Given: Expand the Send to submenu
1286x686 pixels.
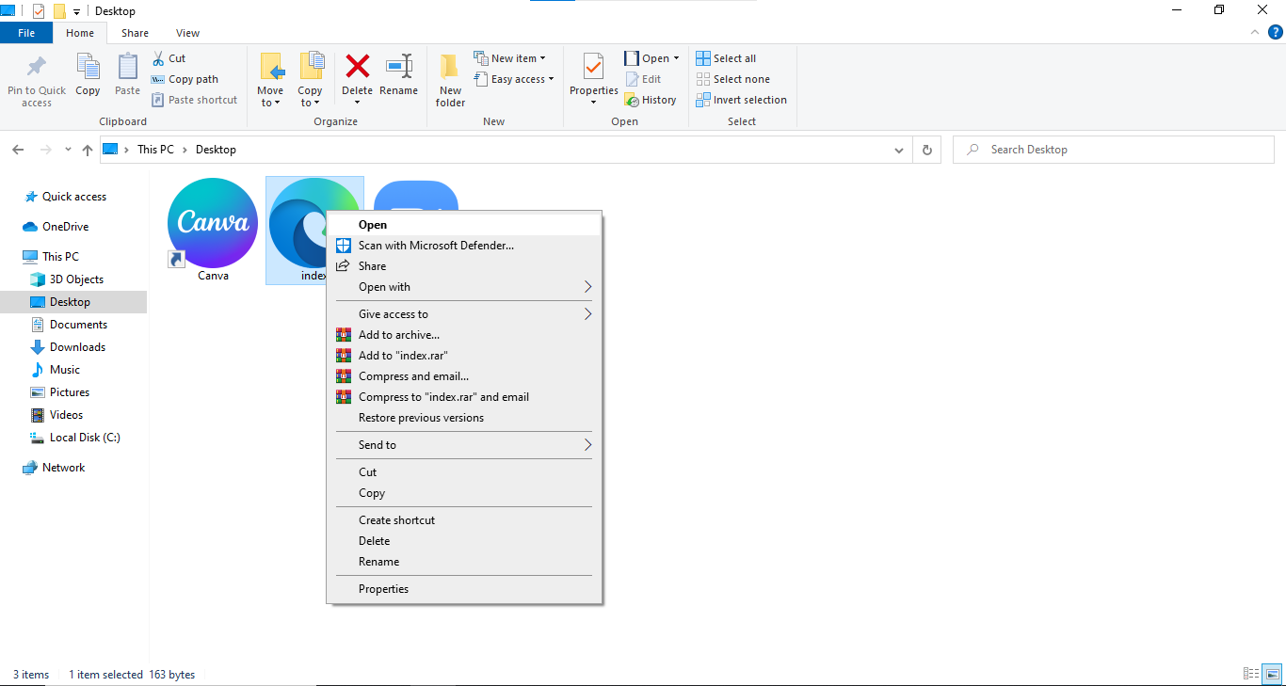Looking at the screenshot, I should [464, 445].
